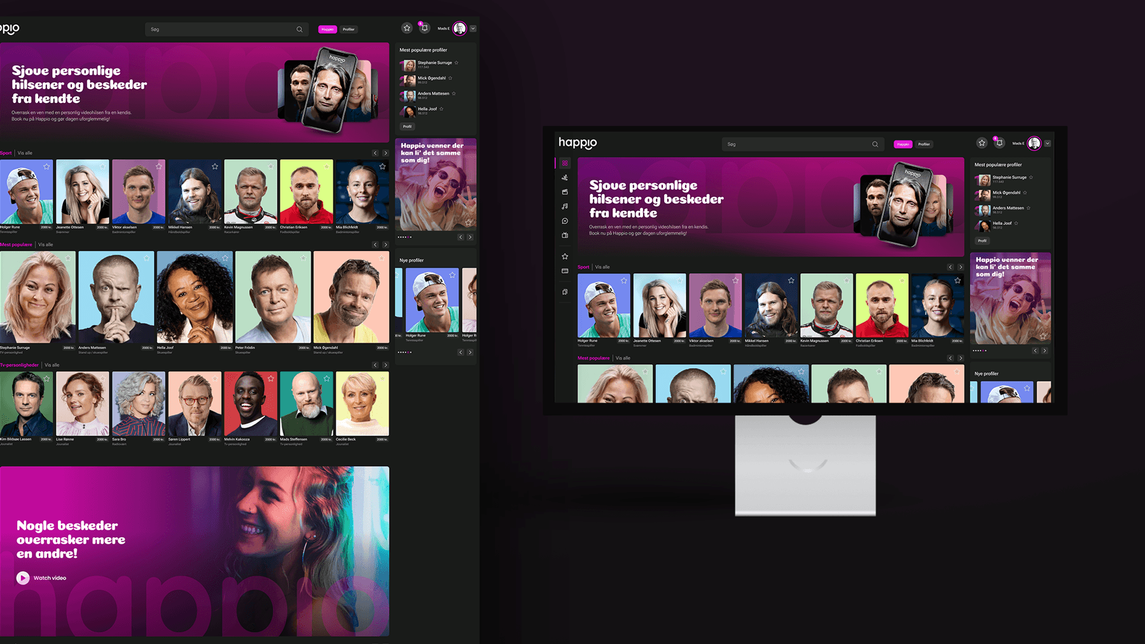Open Kevin Magnussen card in left view
This screenshot has height=644, width=1145.
coord(251,196)
